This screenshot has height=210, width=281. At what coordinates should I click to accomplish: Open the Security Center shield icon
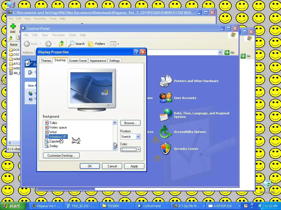click(x=165, y=148)
